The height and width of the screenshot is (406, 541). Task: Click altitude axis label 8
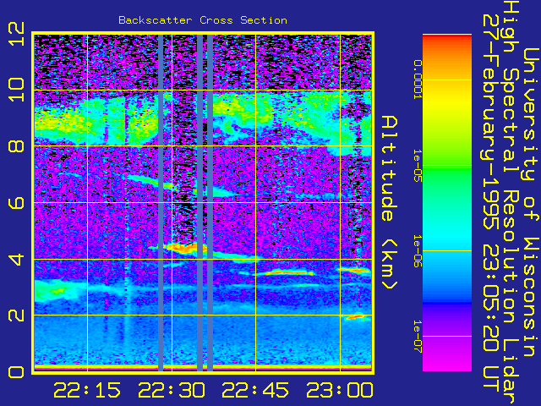click(x=17, y=146)
